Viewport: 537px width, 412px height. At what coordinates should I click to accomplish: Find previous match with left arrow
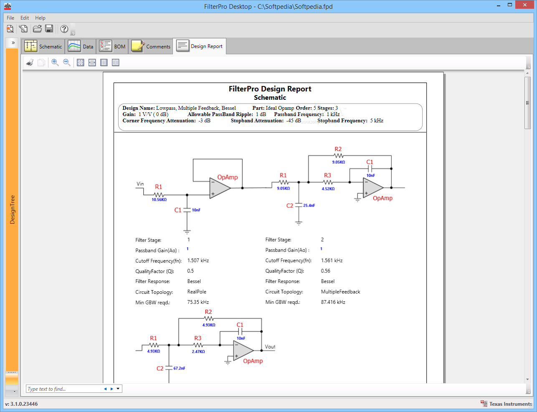click(x=105, y=389)
